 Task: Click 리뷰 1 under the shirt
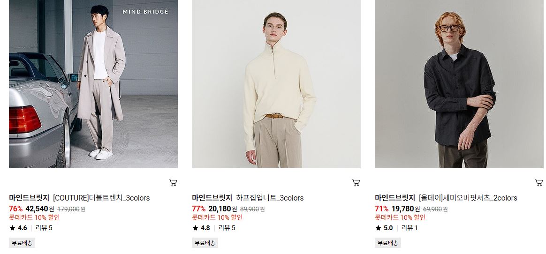tap(409, 228)
